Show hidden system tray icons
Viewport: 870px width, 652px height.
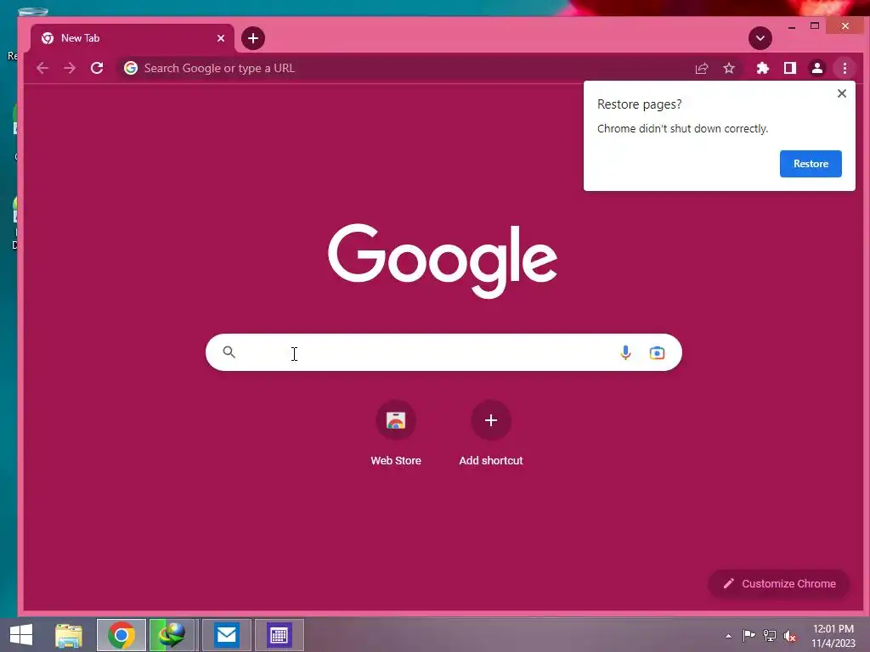click(728, 636)
